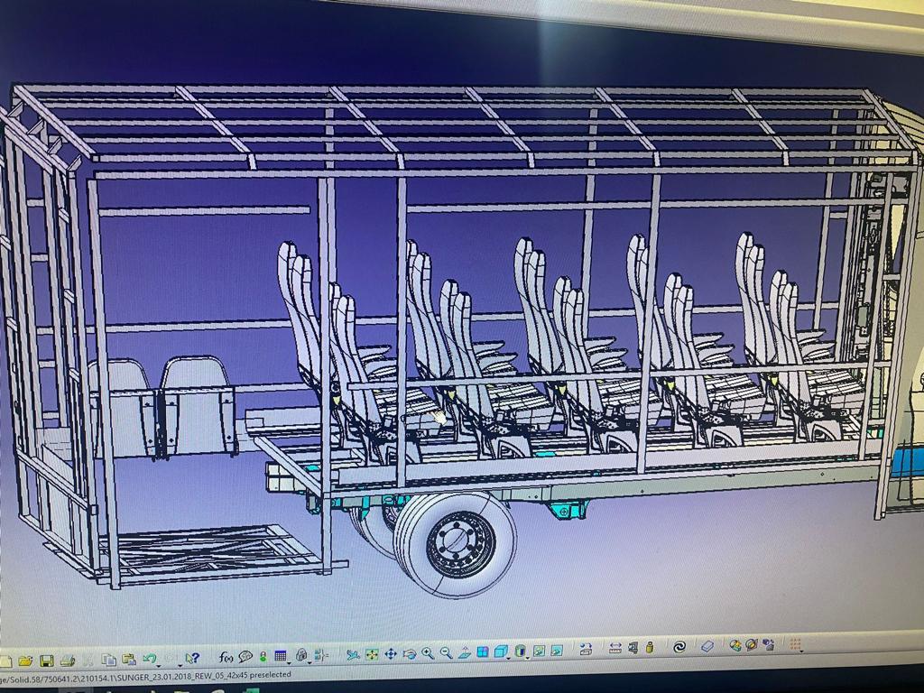Open the Formula f(x) editor
Viewport: 924px width, 693px height.
tap(226, 657)
